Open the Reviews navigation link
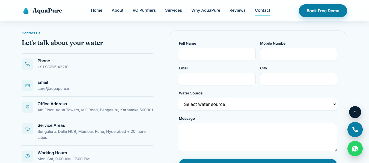This screenshot has height=163, width=369. [x=237, y=10]
